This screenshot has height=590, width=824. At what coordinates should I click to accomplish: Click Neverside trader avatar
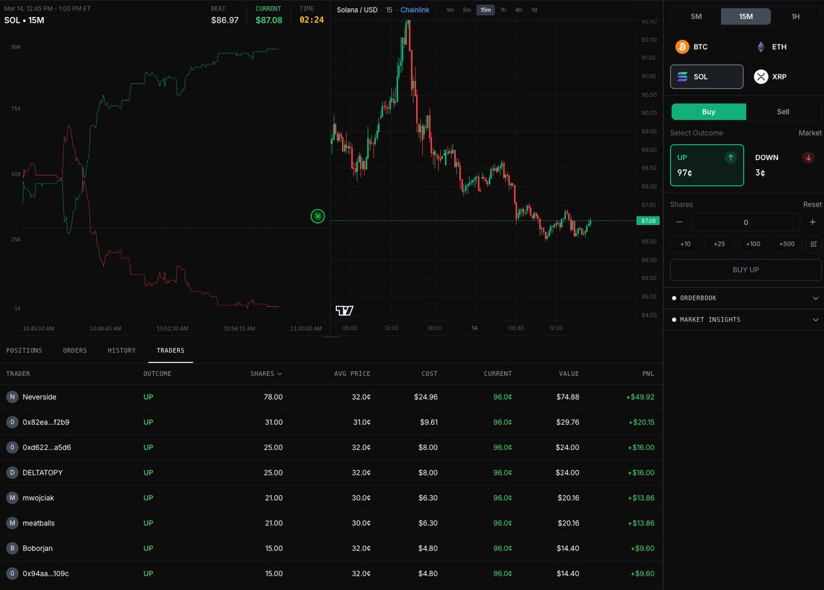pyautogui.click(x=12, y=397)
